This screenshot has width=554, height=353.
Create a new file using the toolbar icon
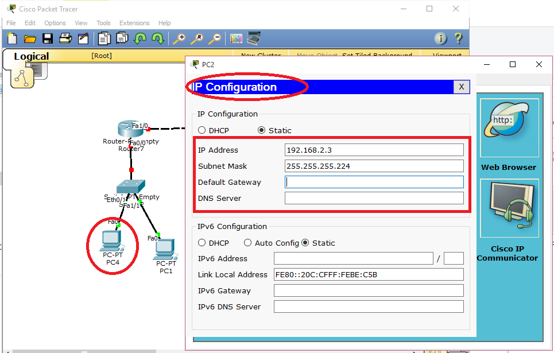[x=11, y=38]
